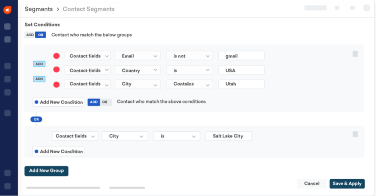
Task: Click the OR connector badge between groups
Action: 36,119
